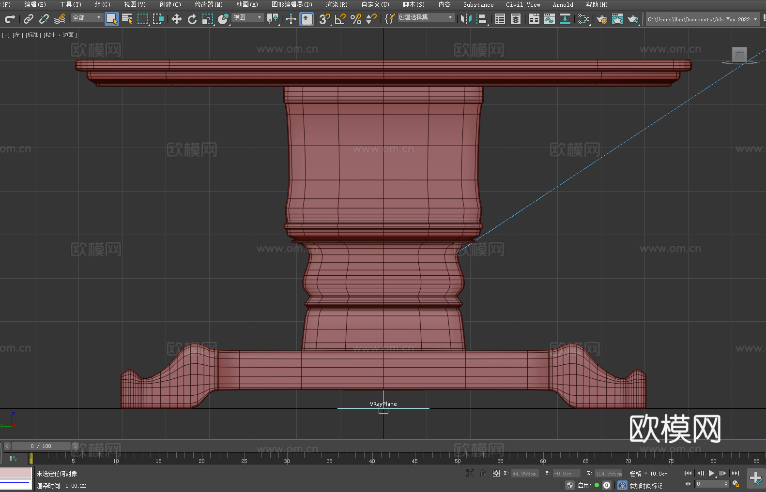Open the Select by Name list
The height and width of the screenshot is (492, 766).
[x=127, y=19]
